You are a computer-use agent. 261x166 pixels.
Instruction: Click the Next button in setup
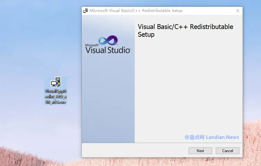click(x=200, y=151)
